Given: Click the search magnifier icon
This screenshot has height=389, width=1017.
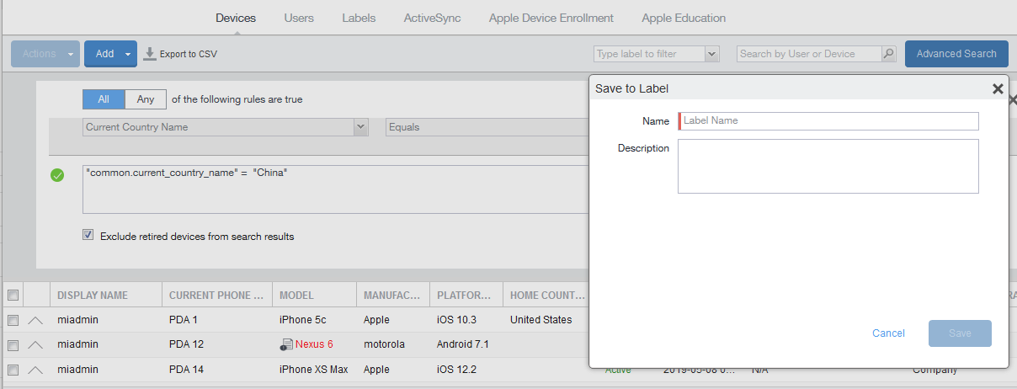Looking at the screenshot, I should [x=888, y=54].
